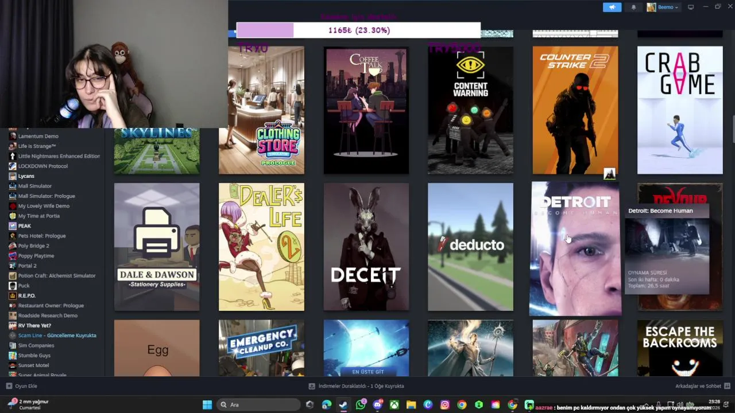The height and width of the screenshot is (413, 735).
Task: Open the Windows Start menu
Action: (207, 404)
